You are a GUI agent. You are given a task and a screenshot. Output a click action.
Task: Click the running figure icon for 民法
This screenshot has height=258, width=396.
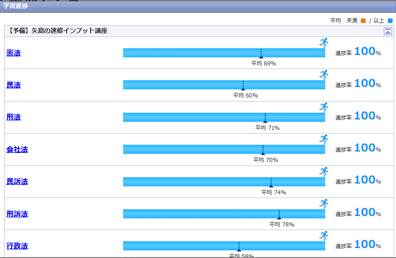coord(324,75)
